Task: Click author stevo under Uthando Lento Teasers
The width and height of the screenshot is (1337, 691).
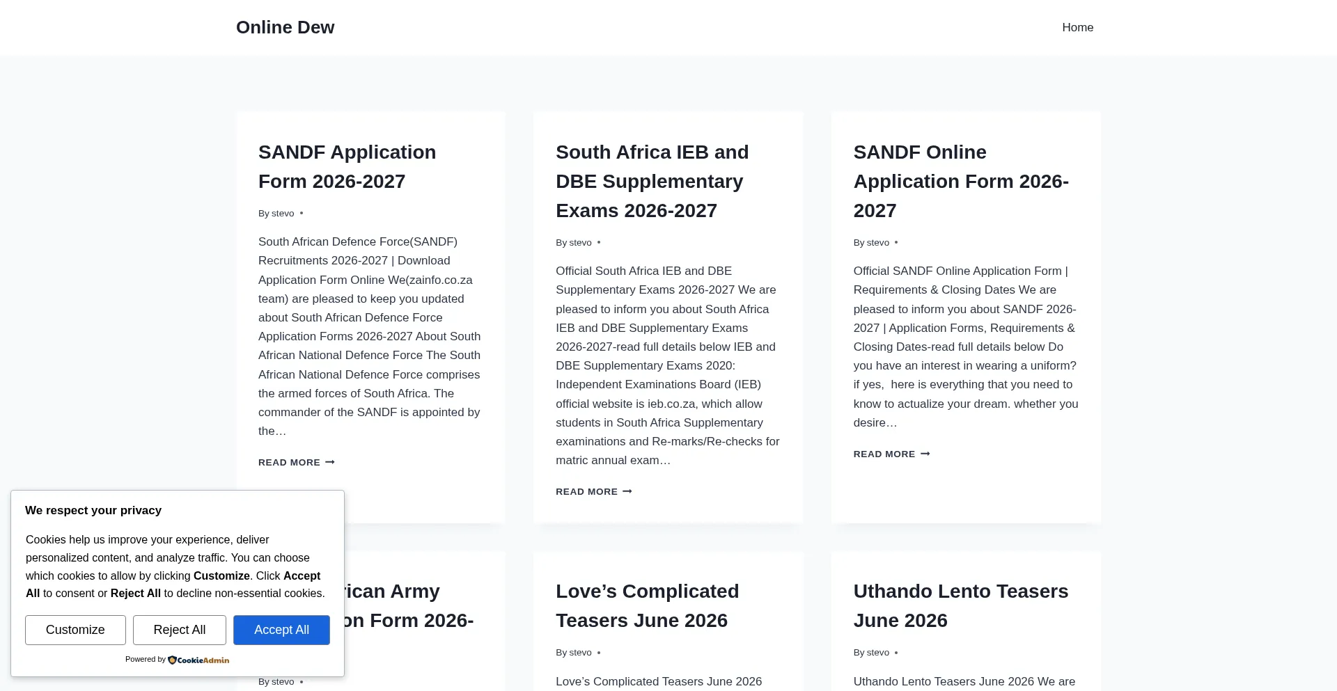Action: (x=878, y=653)
